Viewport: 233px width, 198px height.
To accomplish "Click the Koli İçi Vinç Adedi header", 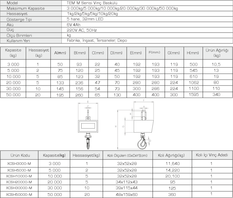I will [x=212, y=155].
